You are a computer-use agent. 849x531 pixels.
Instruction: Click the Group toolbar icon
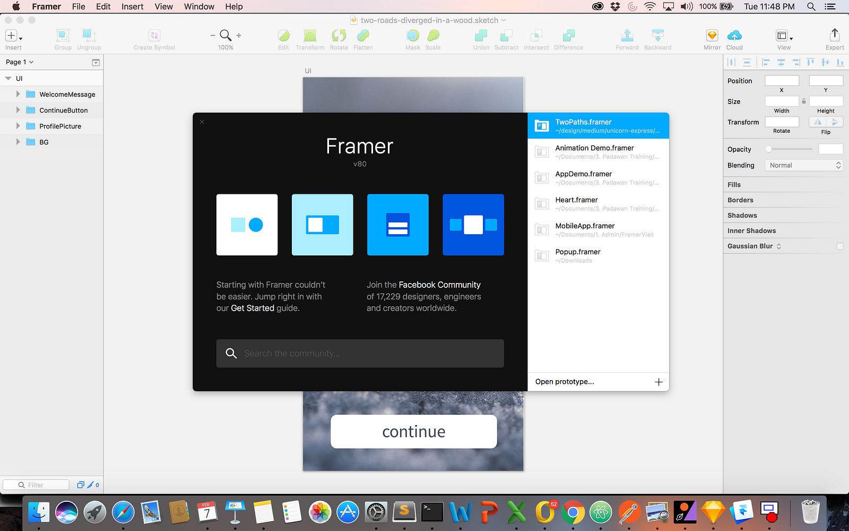tap(63, 36)
